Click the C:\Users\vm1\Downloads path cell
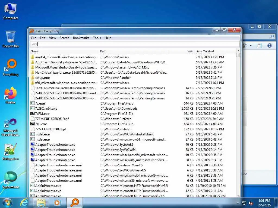The width and height of the screenshot is (278, 208). point(119,108)
